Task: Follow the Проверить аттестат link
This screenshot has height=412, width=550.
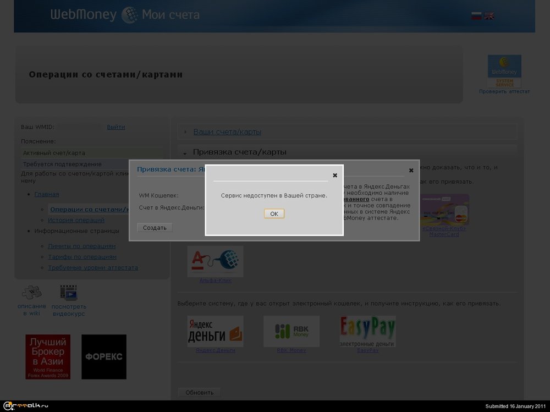Action: [504, 92]
